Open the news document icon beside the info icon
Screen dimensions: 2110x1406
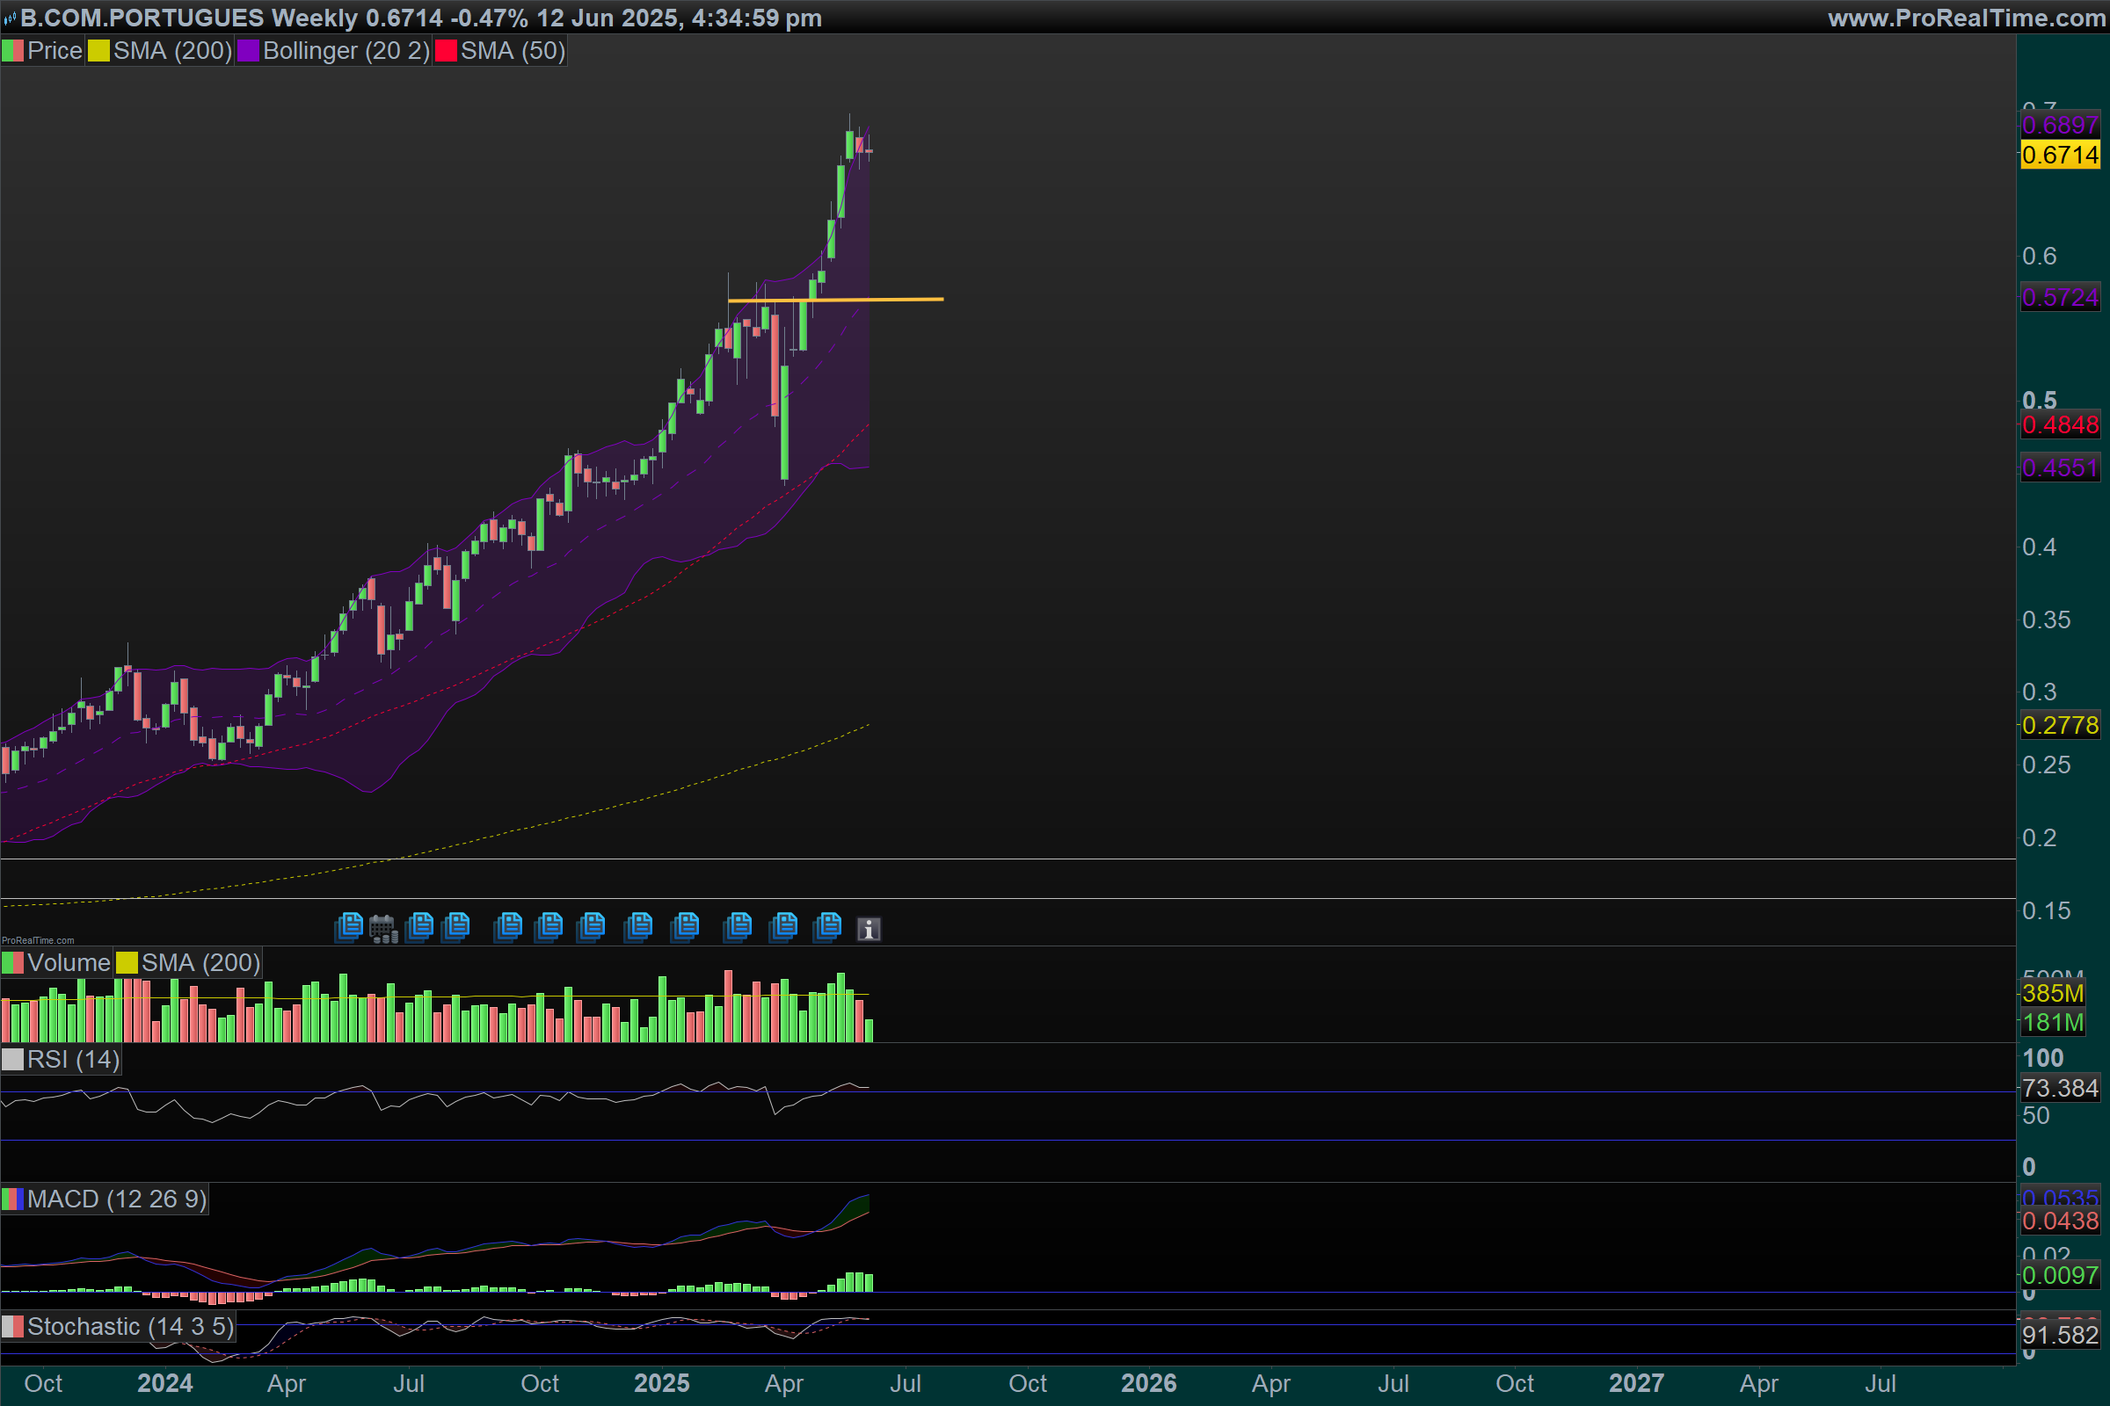(x=827, y=926)
